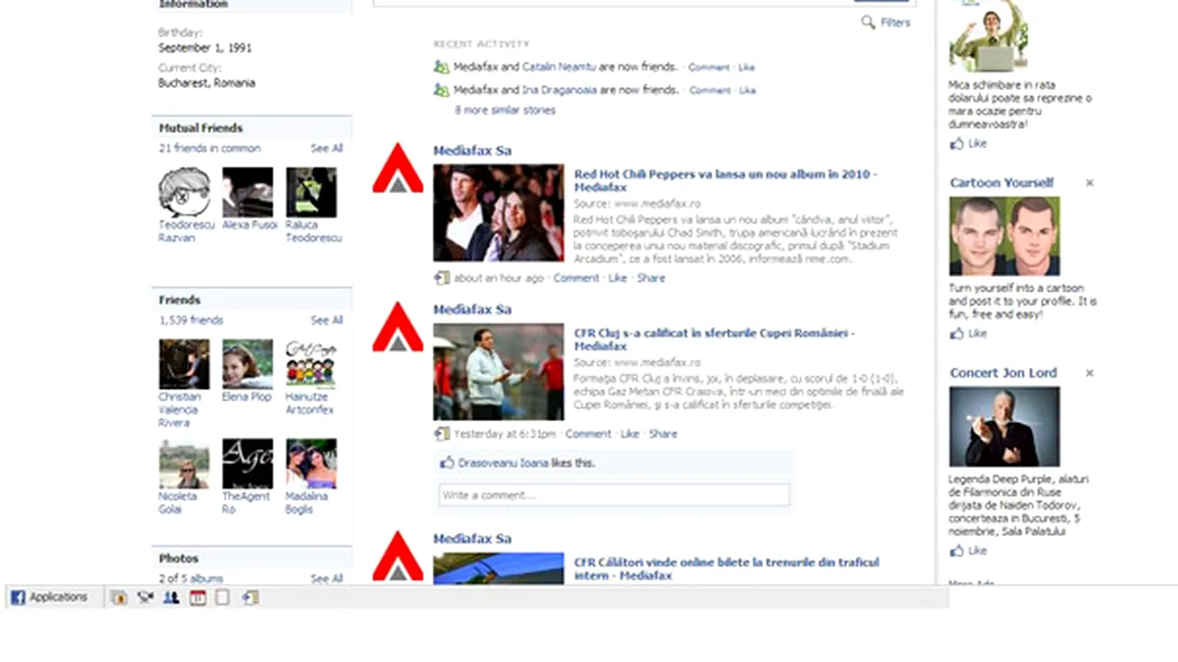Click link icon under Red Hot Chili Peppers post
The width and height of the screenshot is (1178, 662).
click(x=442, y=278)
